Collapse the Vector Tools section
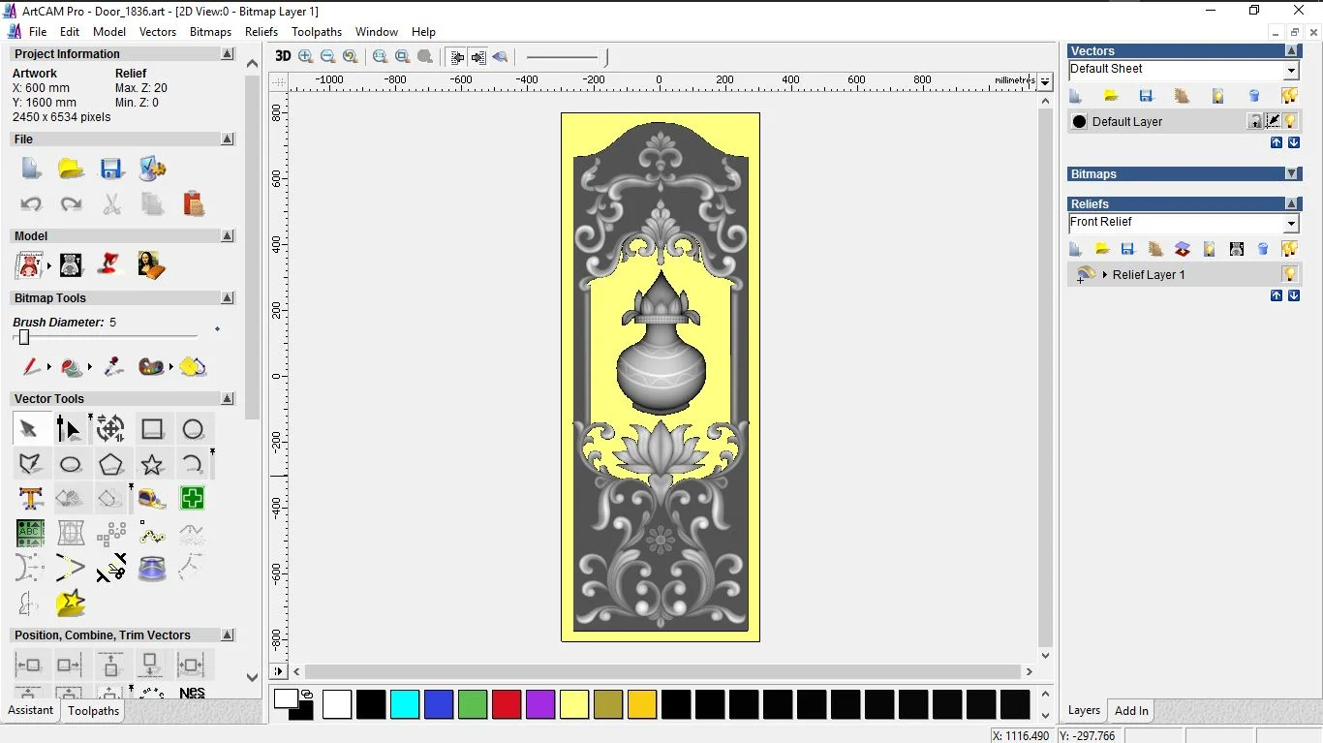This screenshot has width=1323, height=743. 228,398
